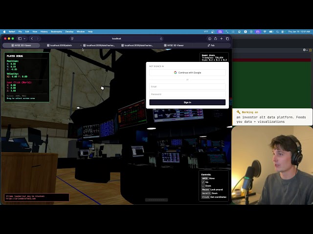Go back with the browser back arrow

coord(32,39)
